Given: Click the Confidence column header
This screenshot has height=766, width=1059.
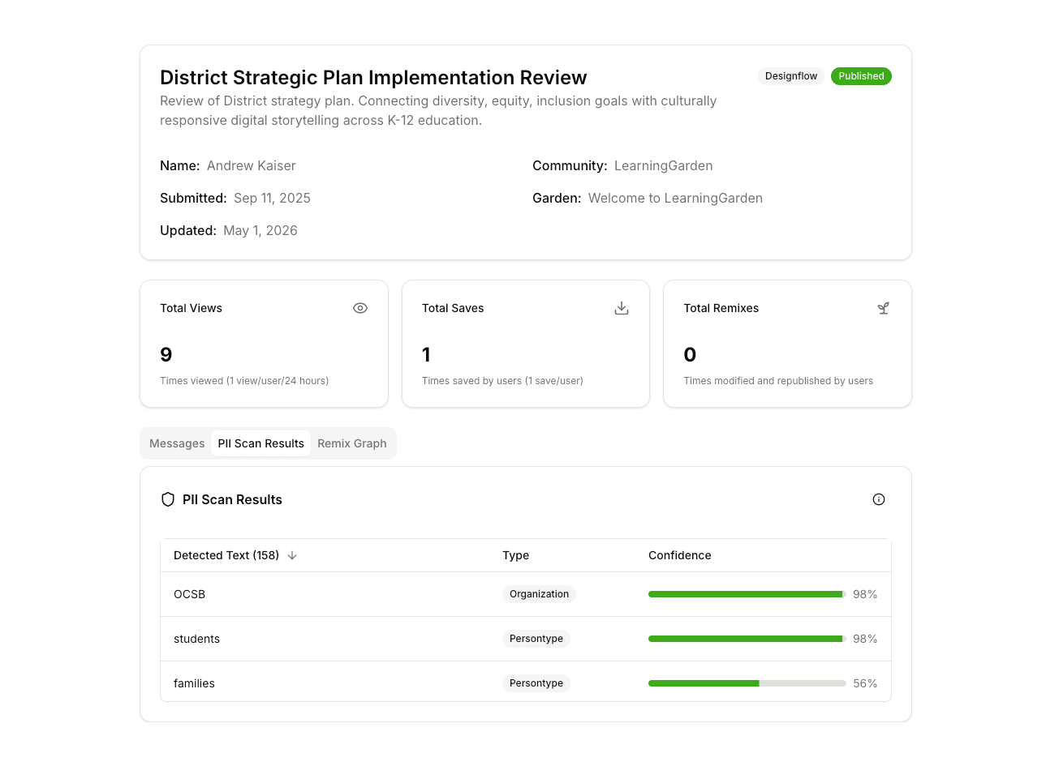Looking at the screenshot, I should [680, 555].
